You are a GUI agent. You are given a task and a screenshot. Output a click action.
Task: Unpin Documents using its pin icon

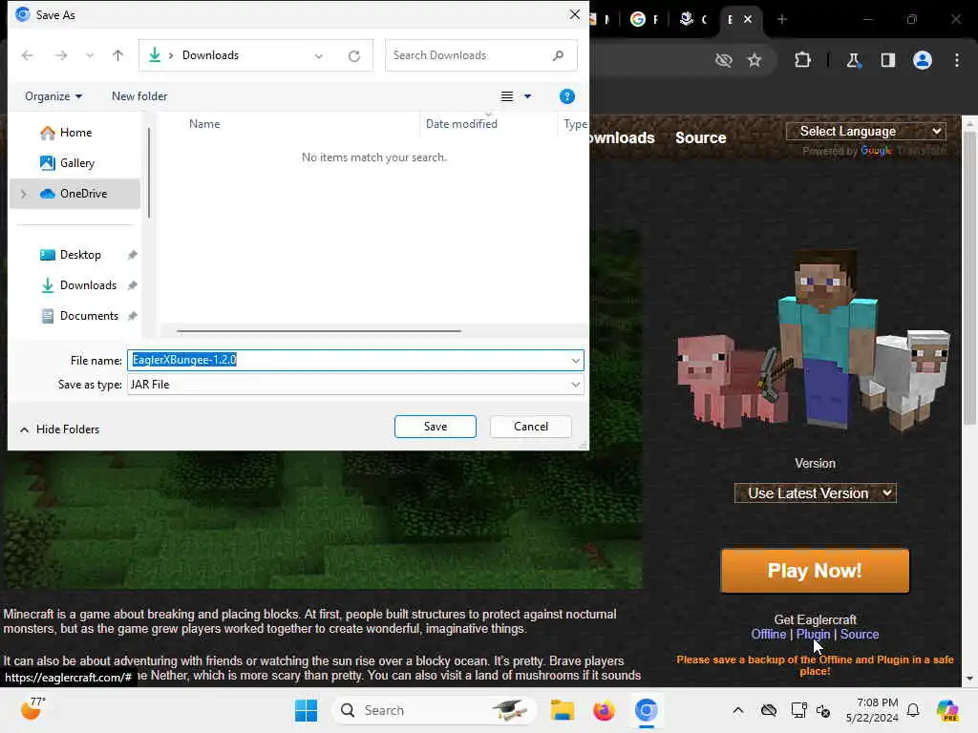132,315
